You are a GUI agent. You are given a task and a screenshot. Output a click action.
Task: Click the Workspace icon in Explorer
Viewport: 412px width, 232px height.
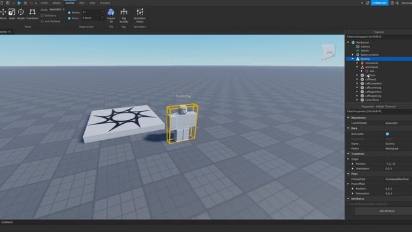(x=353, y=43)
